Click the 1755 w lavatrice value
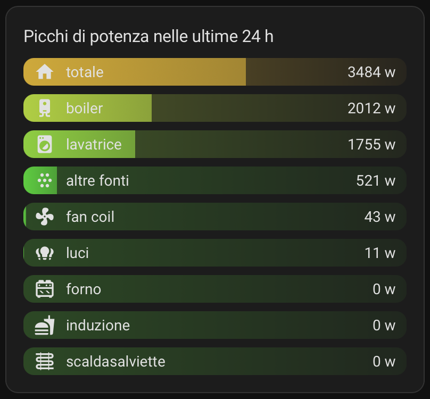Image resolution: width=430 pixels, height=399 pixels. point(371,145)
